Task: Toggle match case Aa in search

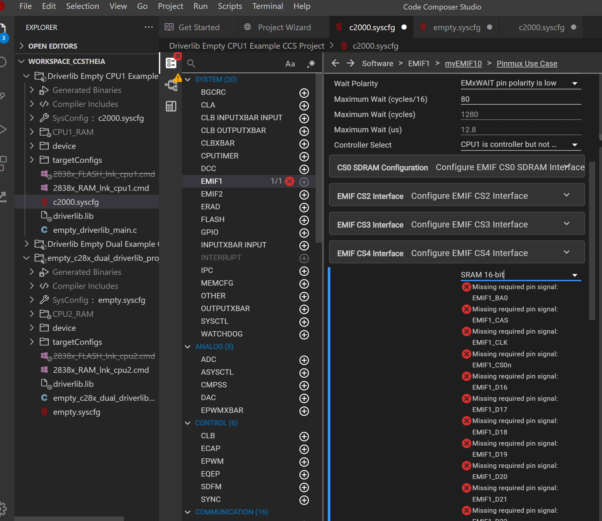Action: click(290, 64)
